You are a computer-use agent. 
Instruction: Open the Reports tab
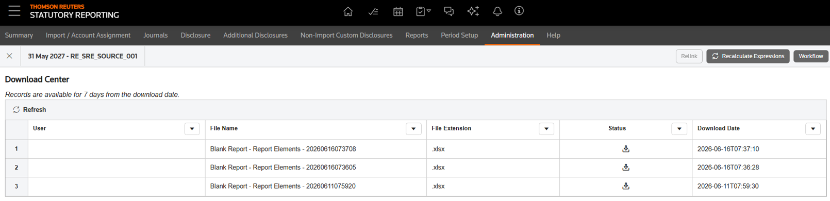pos(417,35)
